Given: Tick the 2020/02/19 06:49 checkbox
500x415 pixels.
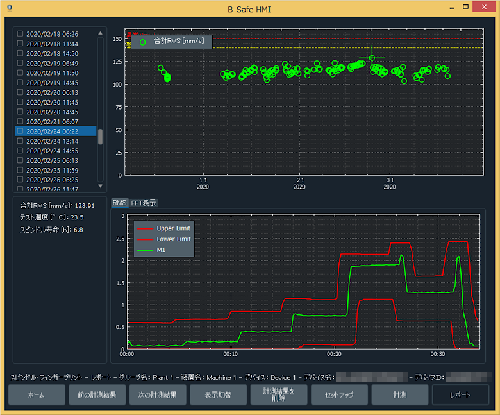Looking at the screenshot, I should tap(20, 63).
